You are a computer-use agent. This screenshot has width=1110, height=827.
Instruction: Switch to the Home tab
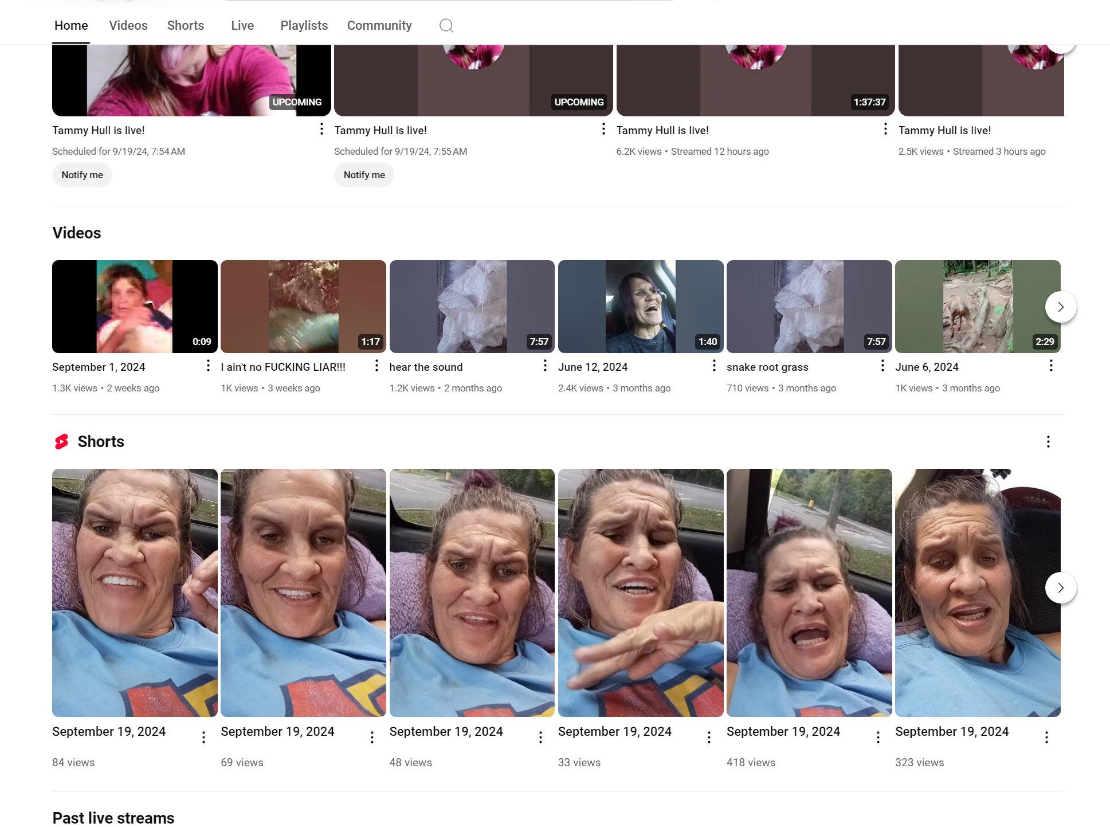[71, 26]
